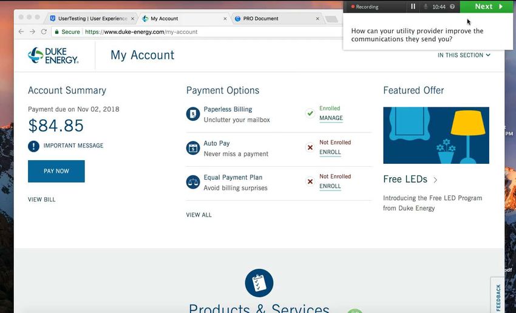Click the 'Never miss a payment' text
Image resolution: width=516 pixels, height=313 pixels.
[236, 154]
